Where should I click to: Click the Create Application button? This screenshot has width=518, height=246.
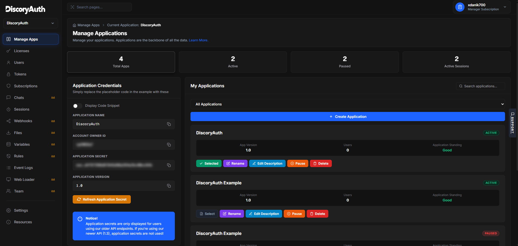pos(348,117)
